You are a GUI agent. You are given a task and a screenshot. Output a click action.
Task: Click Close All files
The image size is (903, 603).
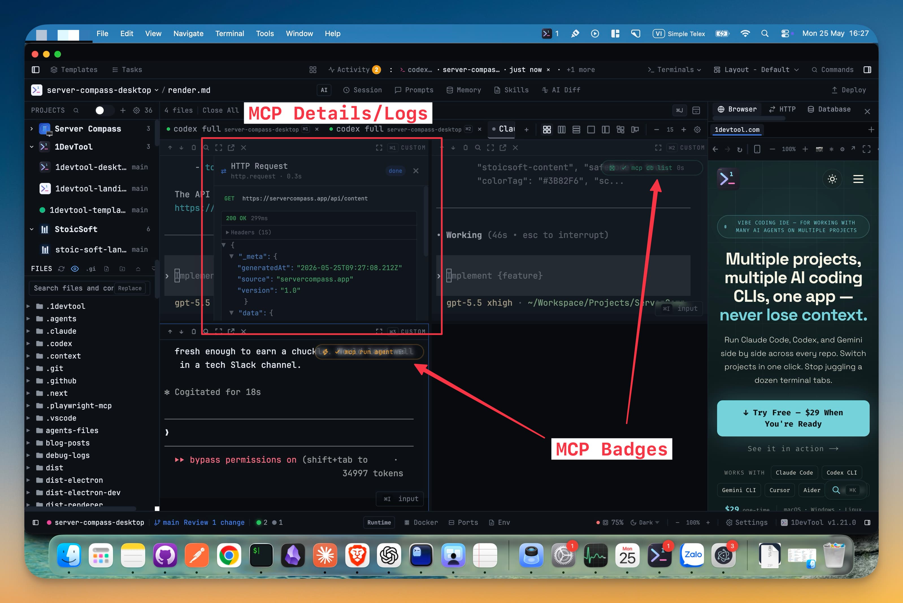[x=221, y=110]
